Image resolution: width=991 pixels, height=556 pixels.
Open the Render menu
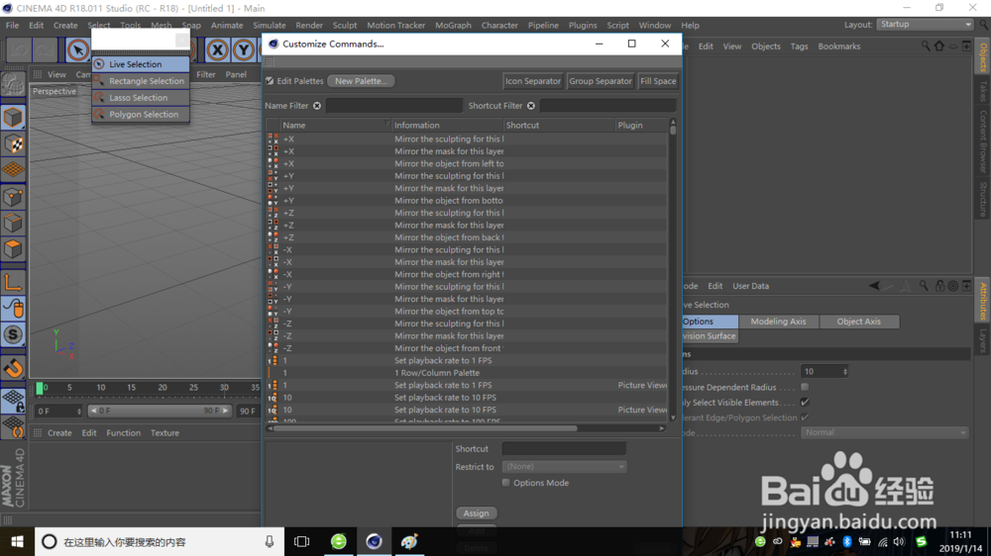tap(309, 26)
